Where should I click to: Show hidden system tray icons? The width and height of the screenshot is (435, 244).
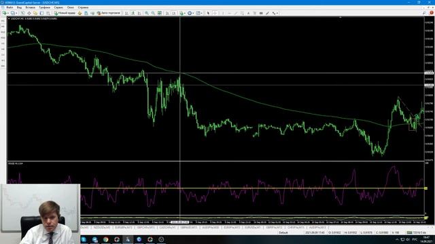(x=397, y=239)
